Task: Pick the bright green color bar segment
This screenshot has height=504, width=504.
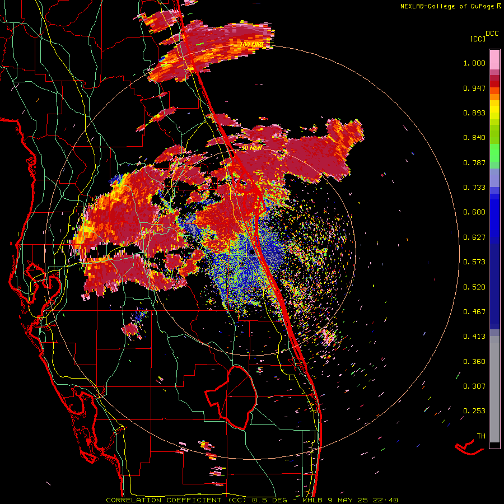Action: [494, 153]
